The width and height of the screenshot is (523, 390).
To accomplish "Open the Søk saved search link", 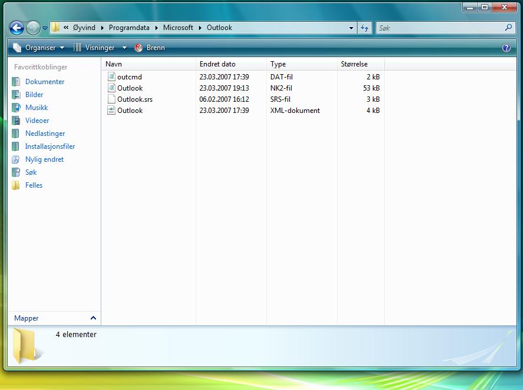I will pyautogui.click(x=31, y=172).
